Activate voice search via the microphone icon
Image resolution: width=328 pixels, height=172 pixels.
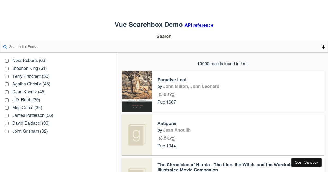(x=323, y=47)
